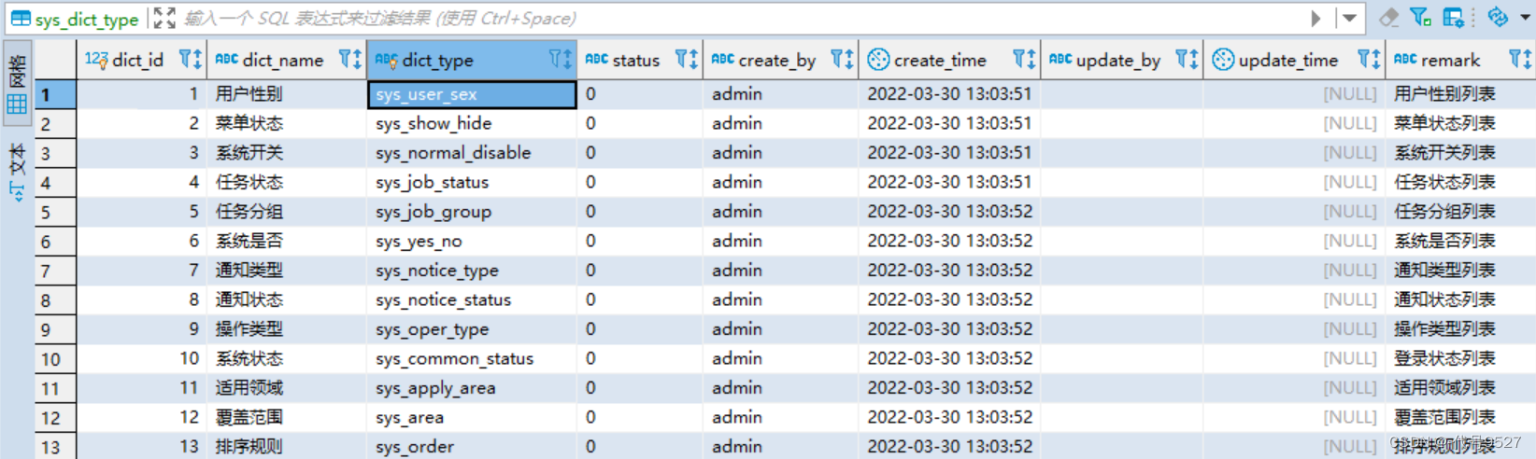Viewport: 1536px width, 459px height.
Task: Select the sys_job_group cell
Action: coord(472,212)
